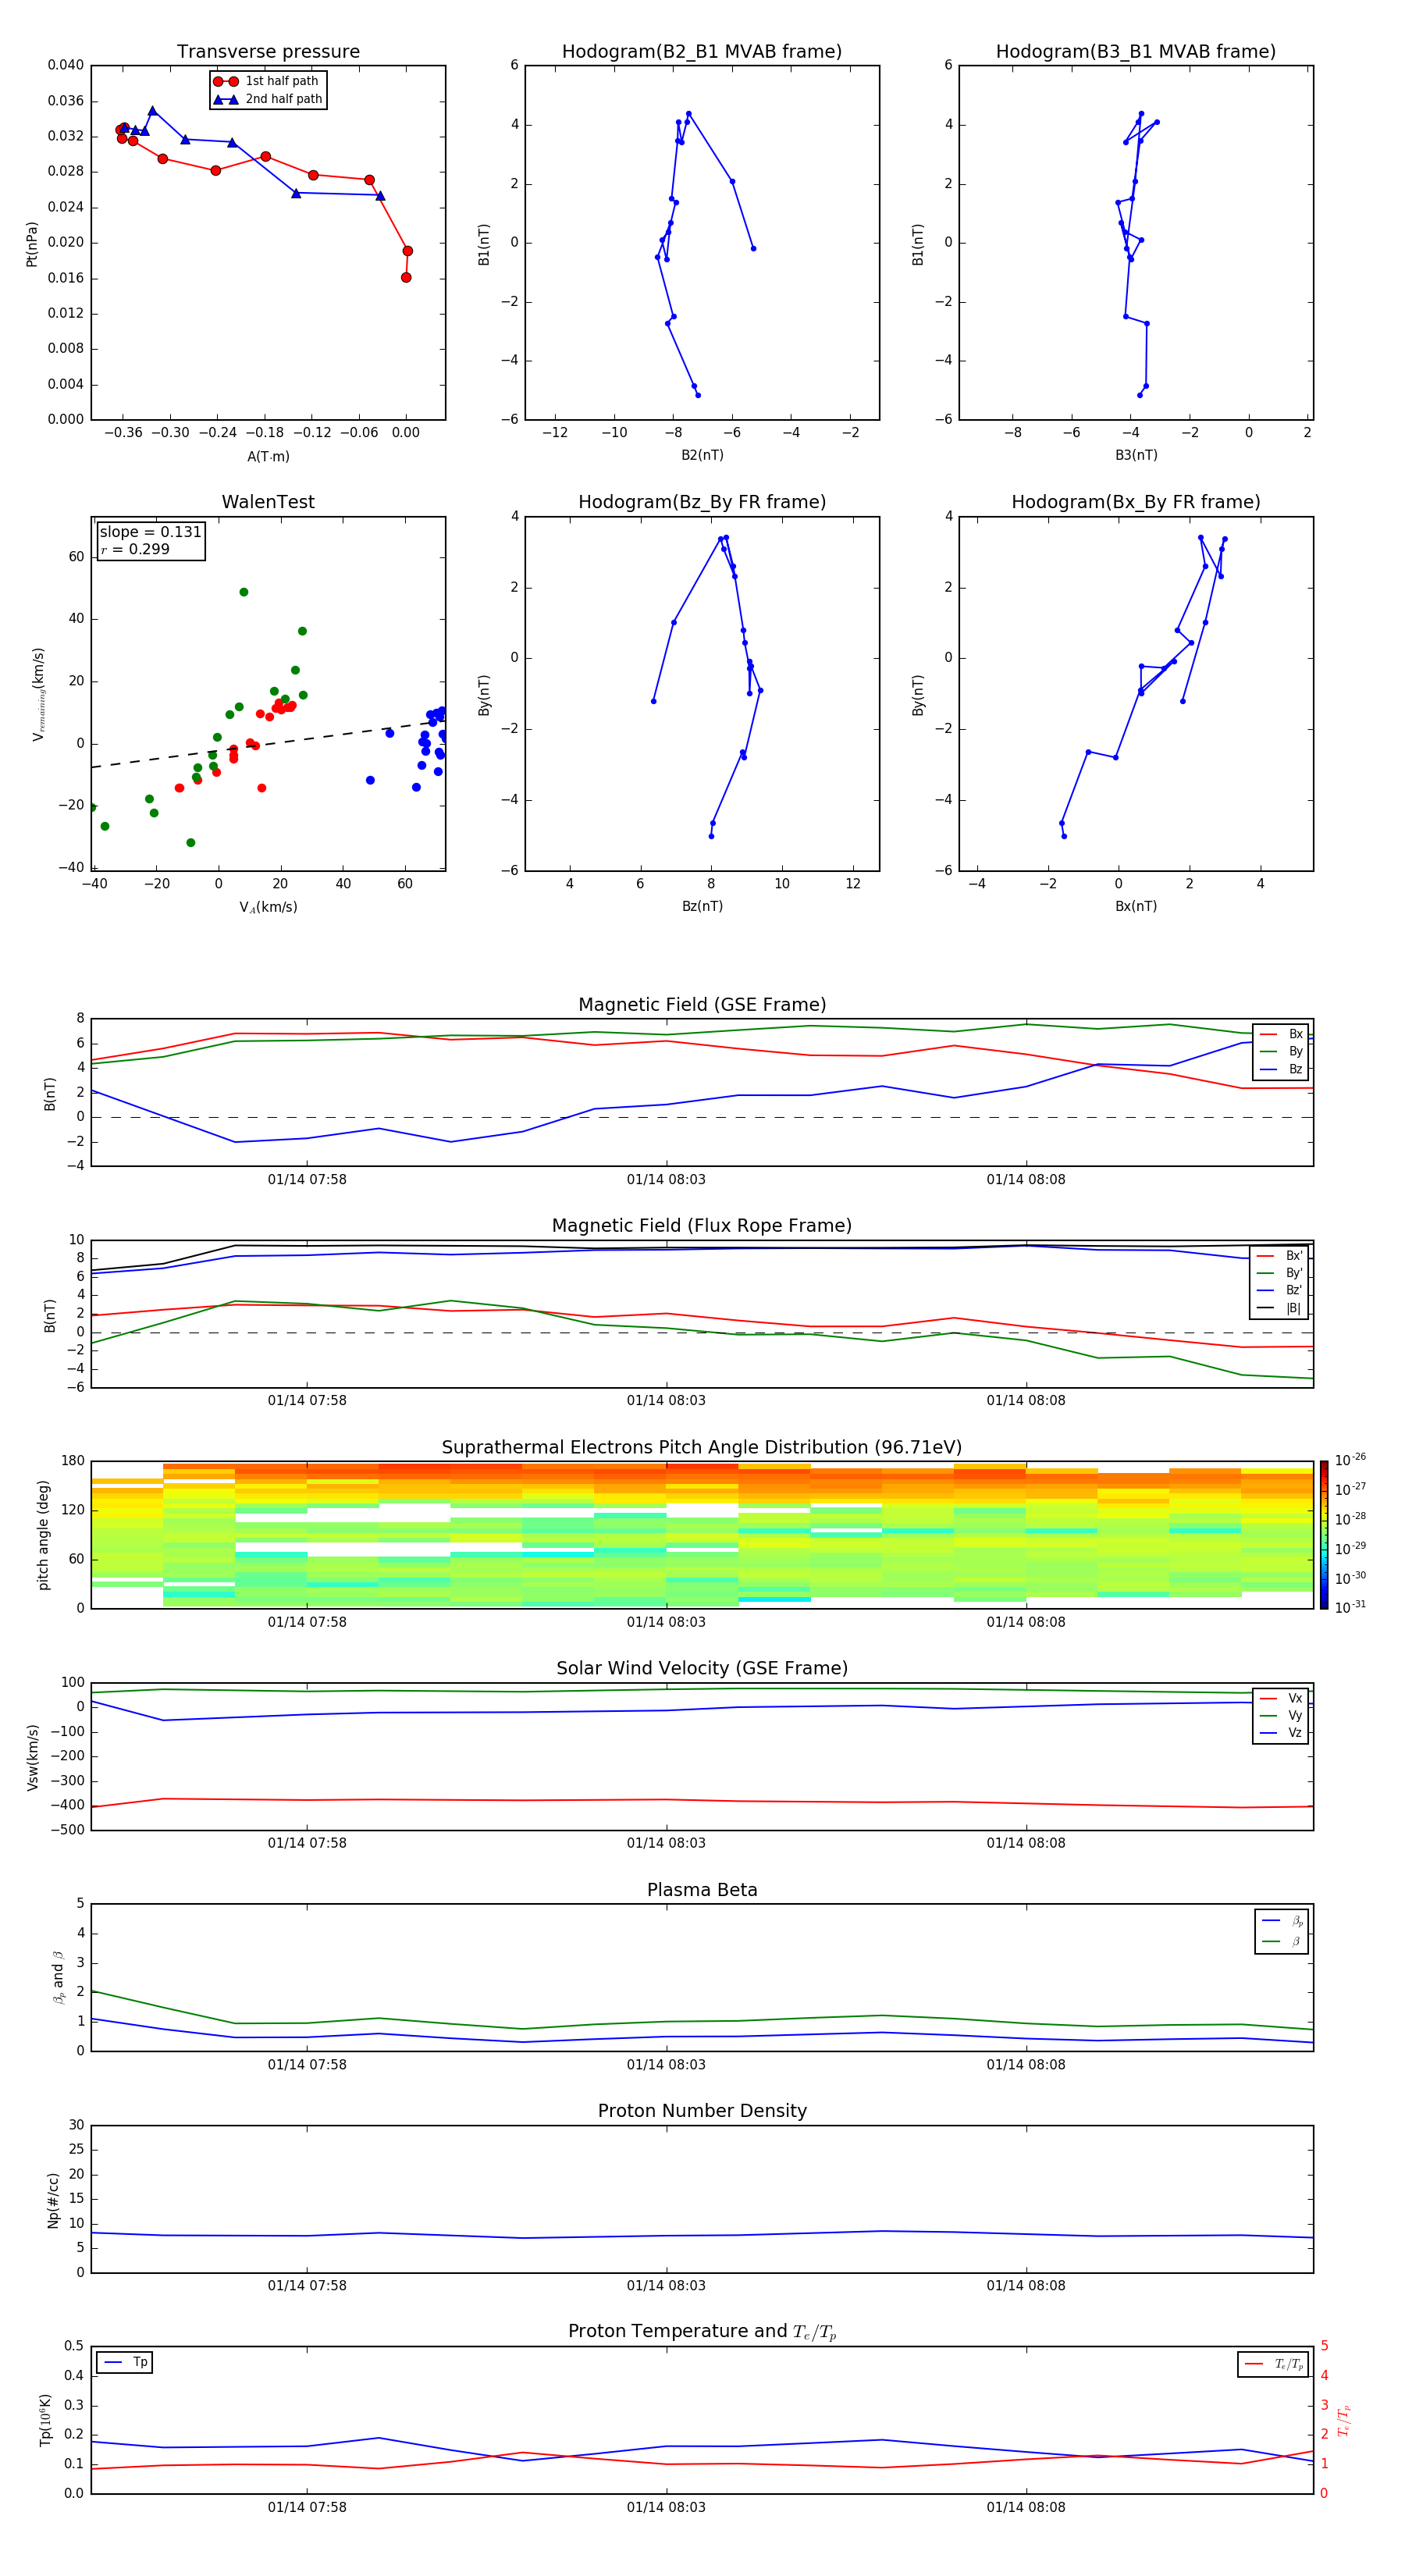Select 'Bz' in the GSE magnetic field legend
This screenshot has width=1405, height=2576.
coord(1281,1069)
